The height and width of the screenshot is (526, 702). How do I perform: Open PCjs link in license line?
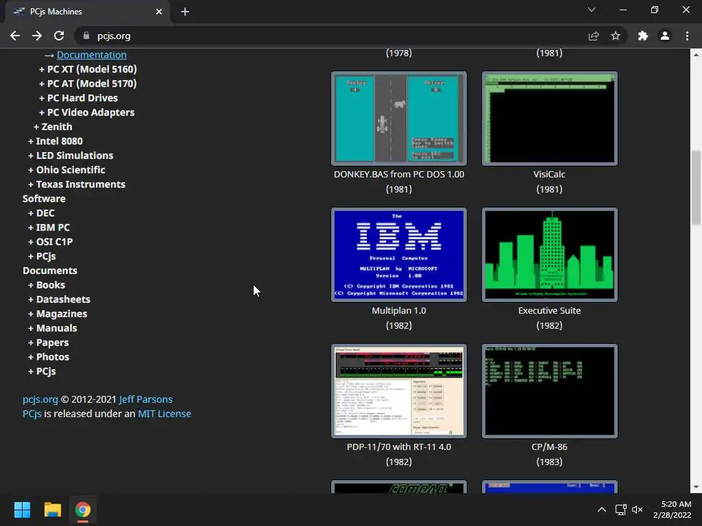pyautogui.click(x=32, y=414)
